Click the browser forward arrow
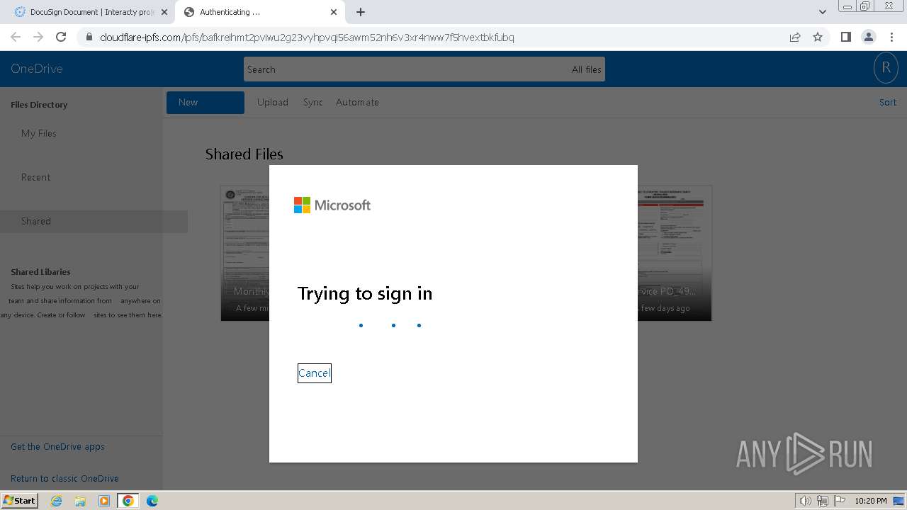 (x=38, y=37)
